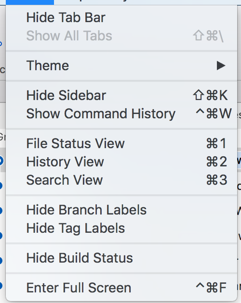Select Show Command History
The image size is (241, 303).
point(121,114)
